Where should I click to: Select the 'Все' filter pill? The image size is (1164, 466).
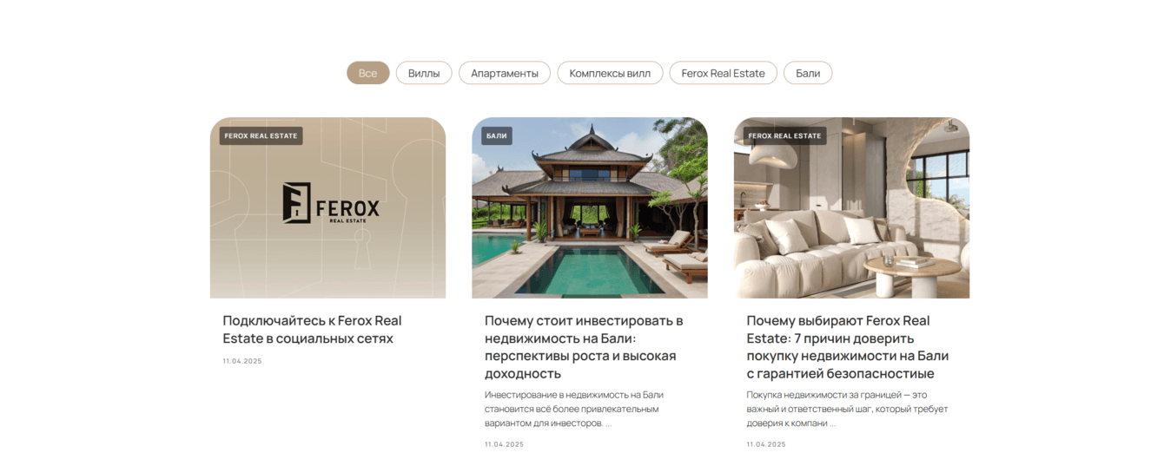(x=367, y=73)
